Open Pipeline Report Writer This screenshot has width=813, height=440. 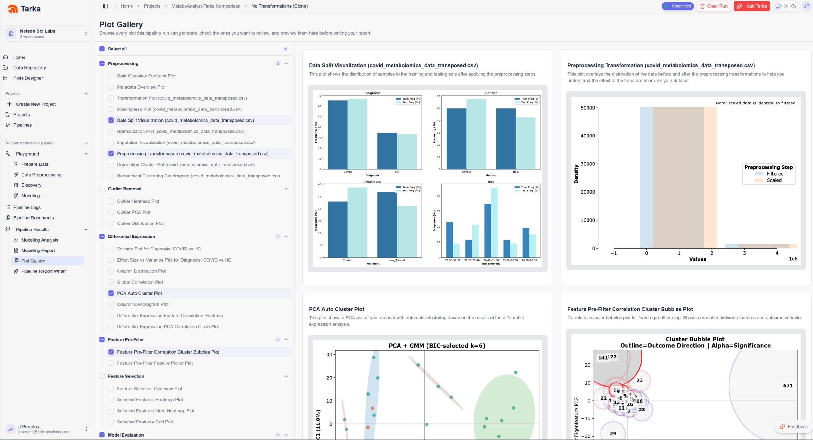tap(44, 271)
